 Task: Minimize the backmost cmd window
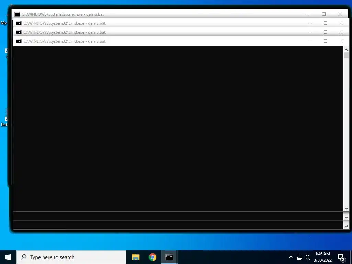pos(308,14)
